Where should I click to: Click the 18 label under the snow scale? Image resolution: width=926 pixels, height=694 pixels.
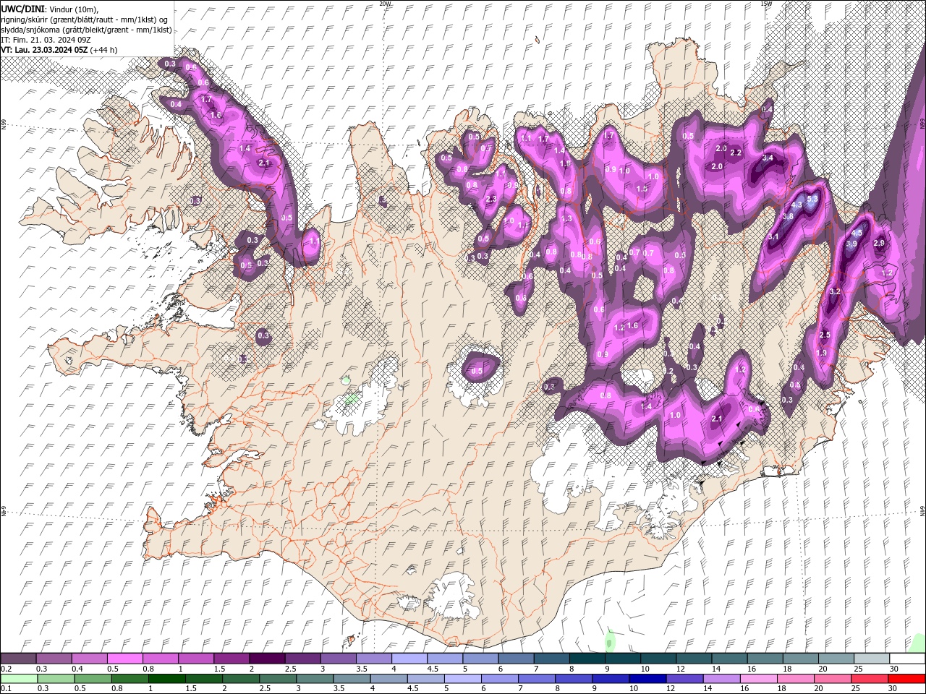[787, 669]
